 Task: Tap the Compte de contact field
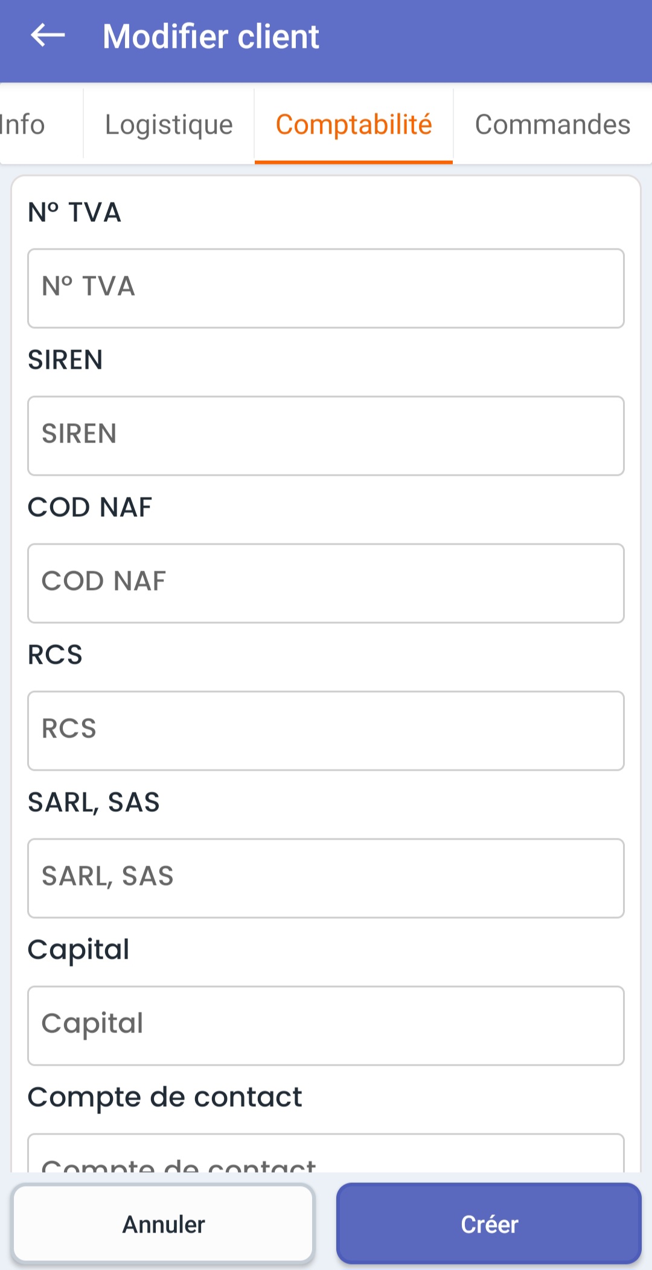(x=326, y=1153)
